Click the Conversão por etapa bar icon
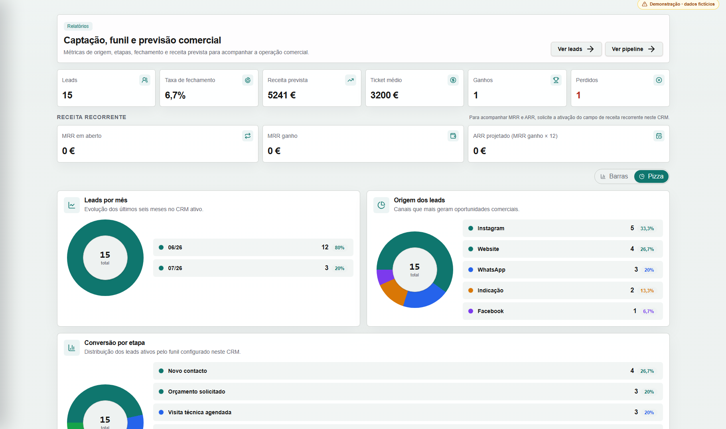Viewport: 726px width, 429px height. (x=72, y=348)
